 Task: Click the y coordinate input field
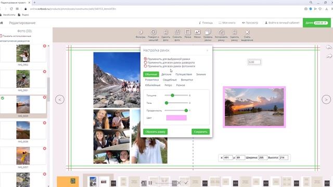click(x=240, y=158)
